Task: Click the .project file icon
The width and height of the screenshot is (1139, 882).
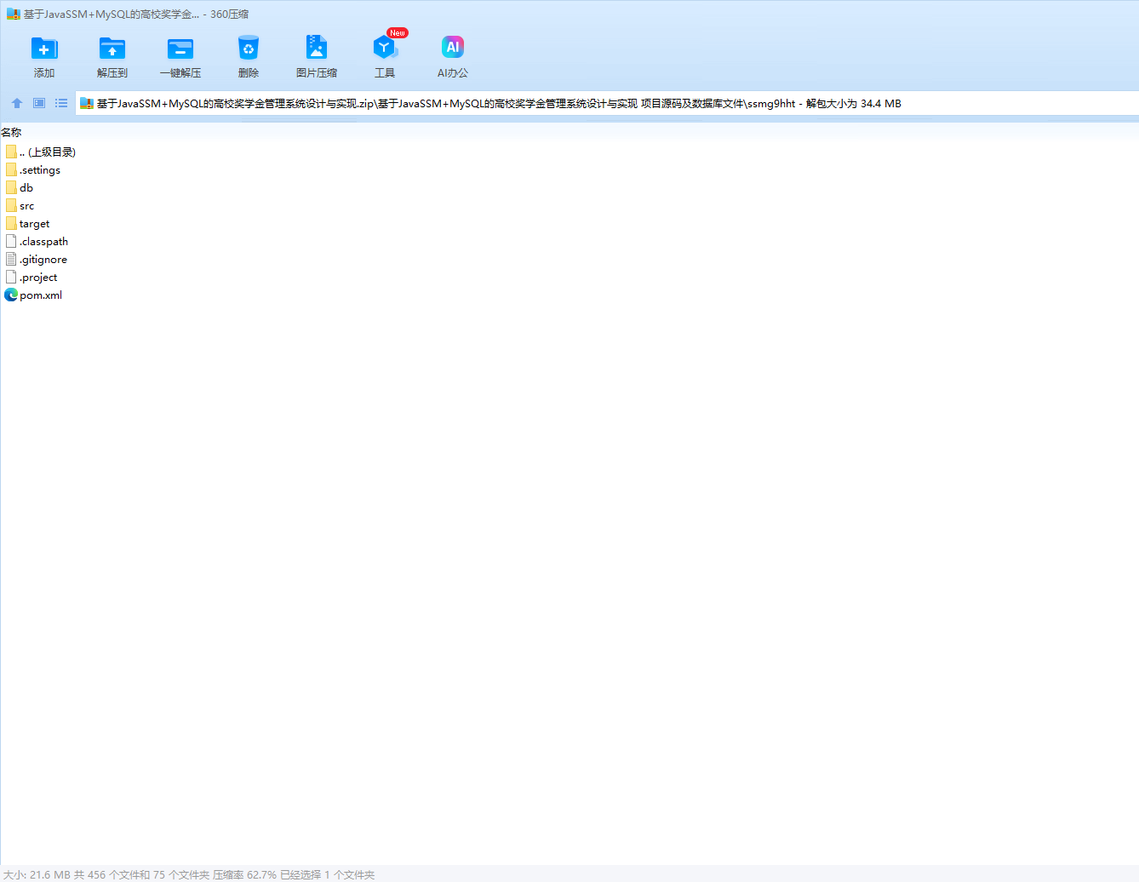Action: click(11, 277)
